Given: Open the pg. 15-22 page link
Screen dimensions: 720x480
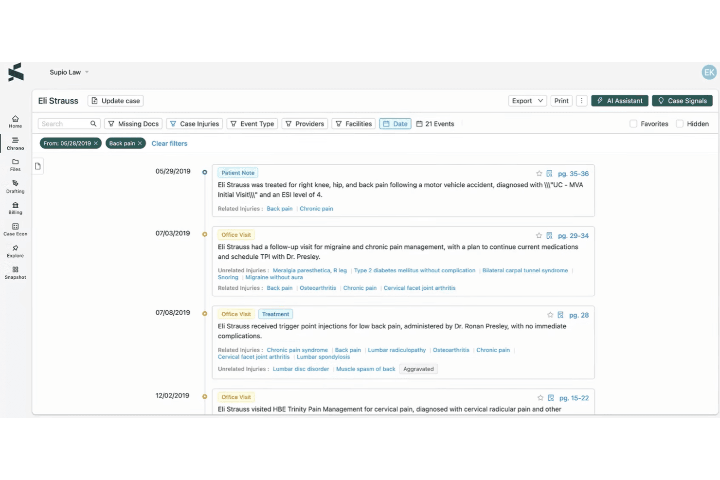Looking at the screenshot, I should pos(574,398).
